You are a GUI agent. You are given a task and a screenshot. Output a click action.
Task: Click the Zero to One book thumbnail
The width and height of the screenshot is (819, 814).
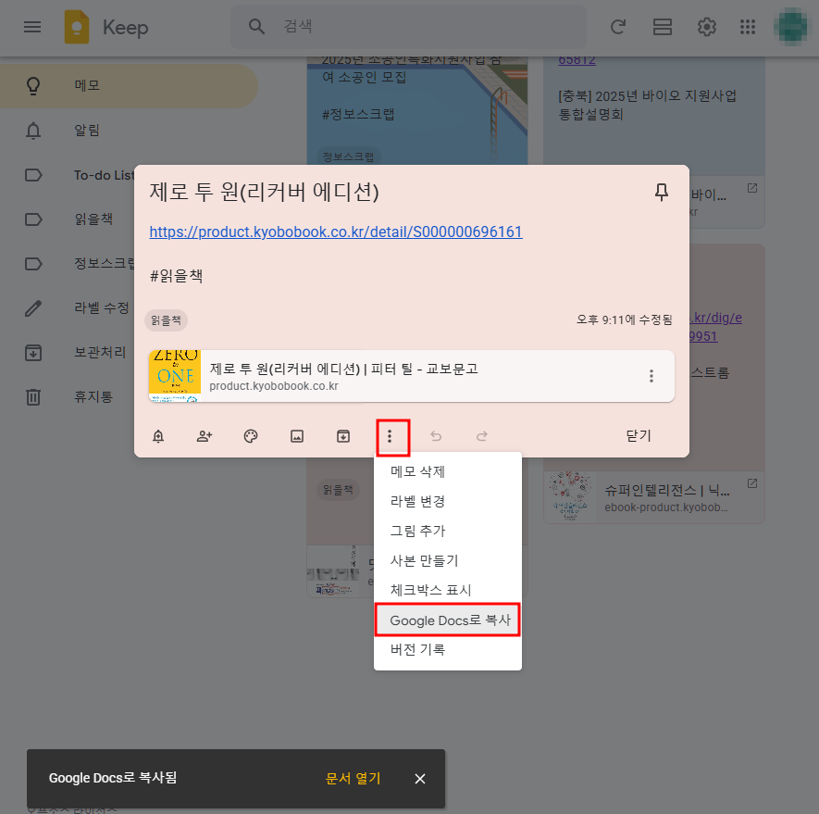pyautogui.click(x=175, y=376)
